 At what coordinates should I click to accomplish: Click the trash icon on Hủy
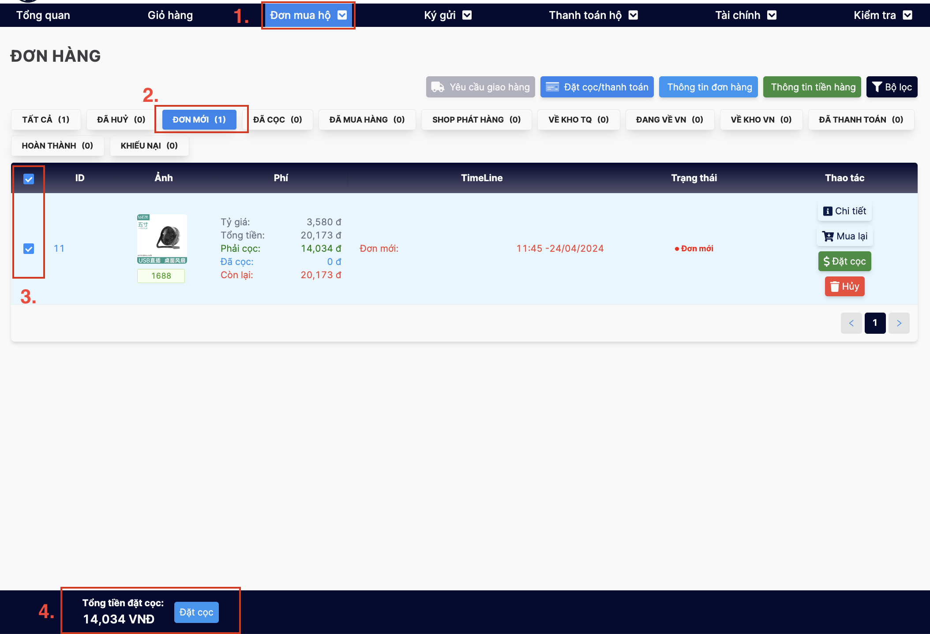pos(834,287)
